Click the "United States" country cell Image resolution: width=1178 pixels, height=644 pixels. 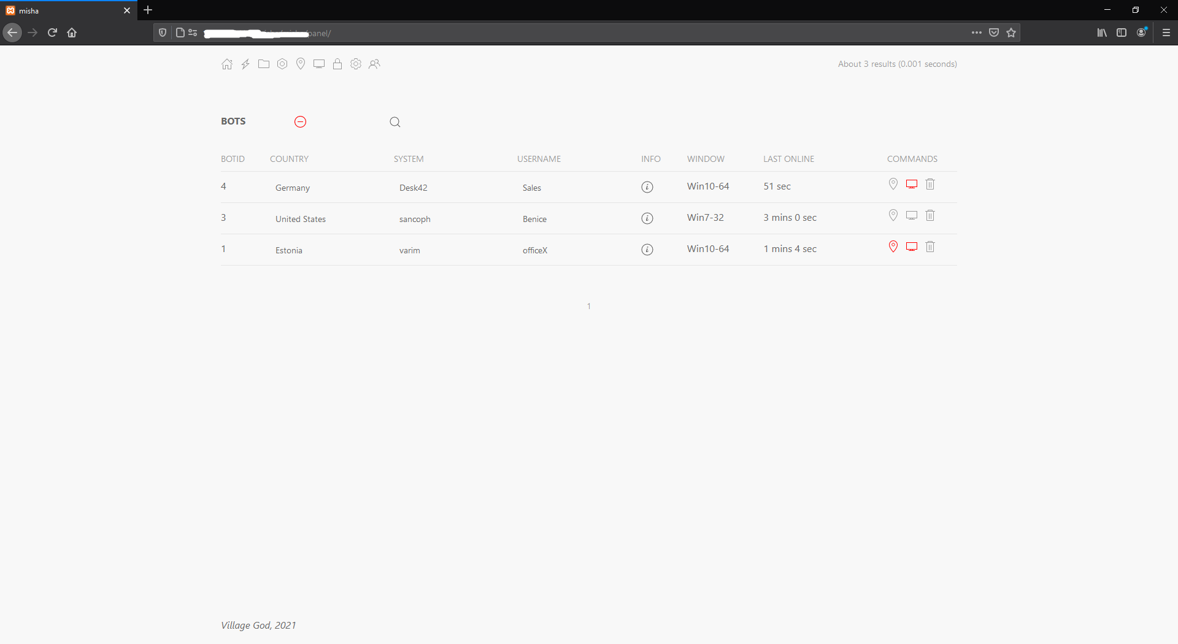click(301, 219)
